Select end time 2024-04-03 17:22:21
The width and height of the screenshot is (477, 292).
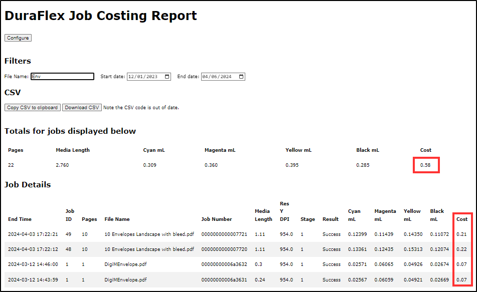[x=33, y=234]
